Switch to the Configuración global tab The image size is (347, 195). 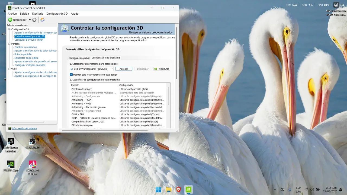(x=79, y=58)
